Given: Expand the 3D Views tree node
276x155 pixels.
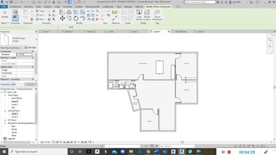Looking at the screenshot, I should (5, 120).
